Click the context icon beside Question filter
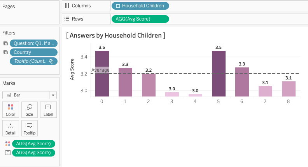 (5, 43)
